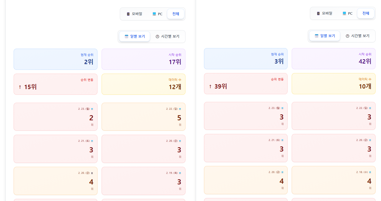Image resolution: width=381 pixels, height=201 pixels.
Task: Click the up arrow beside 39위
Action: pyautogui.click(x=210, y=86)
